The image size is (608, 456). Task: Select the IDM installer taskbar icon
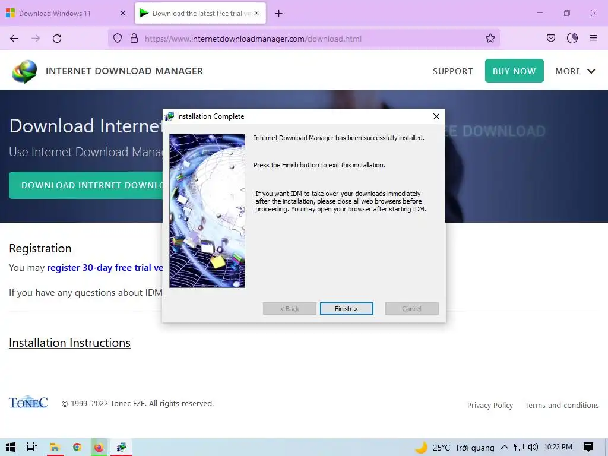point(121,447)
